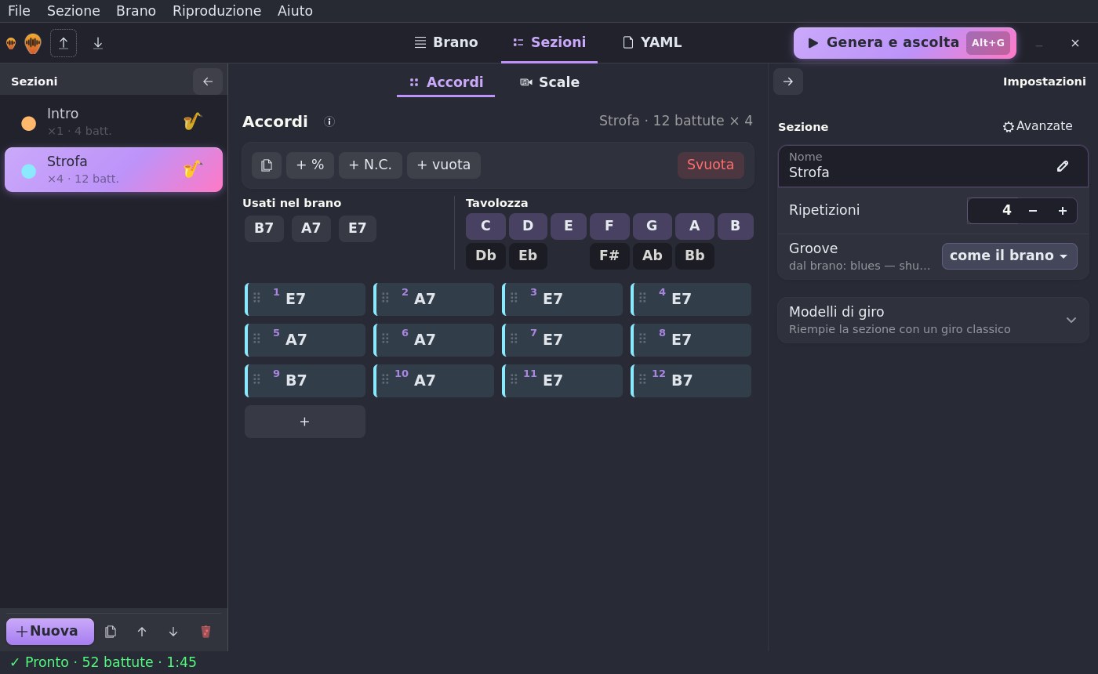Collapse the Sezioni panel with left arrow
The image size is (1098, 674).
point(208,82)
